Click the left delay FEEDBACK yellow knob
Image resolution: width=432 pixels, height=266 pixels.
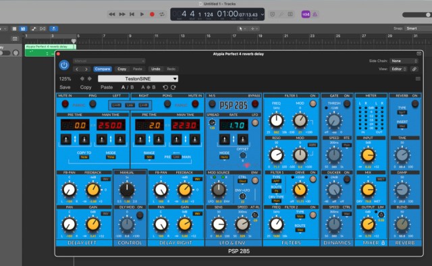click(x=93, y=190)
